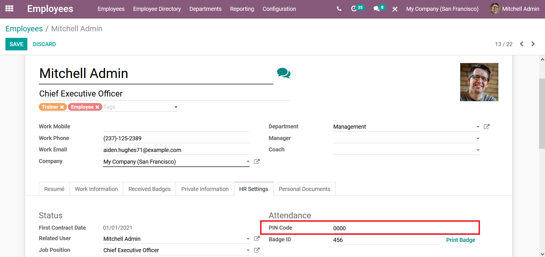Open Employee Directory menu
The height and width of the screenshot is (257, 545).
coord(157,9)
